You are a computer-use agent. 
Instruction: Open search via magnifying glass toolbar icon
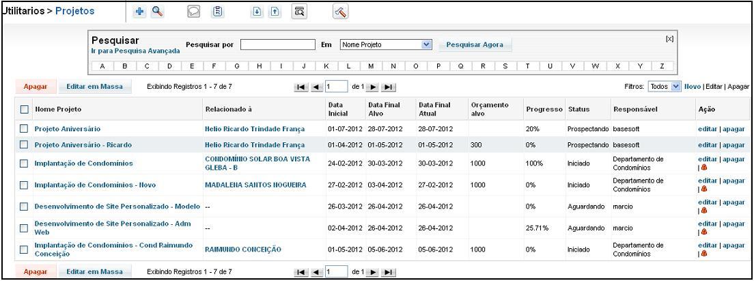[x=157, y=12]
